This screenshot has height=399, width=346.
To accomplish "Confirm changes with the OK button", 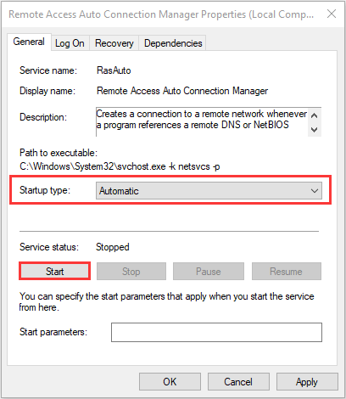I will [170, 381].
